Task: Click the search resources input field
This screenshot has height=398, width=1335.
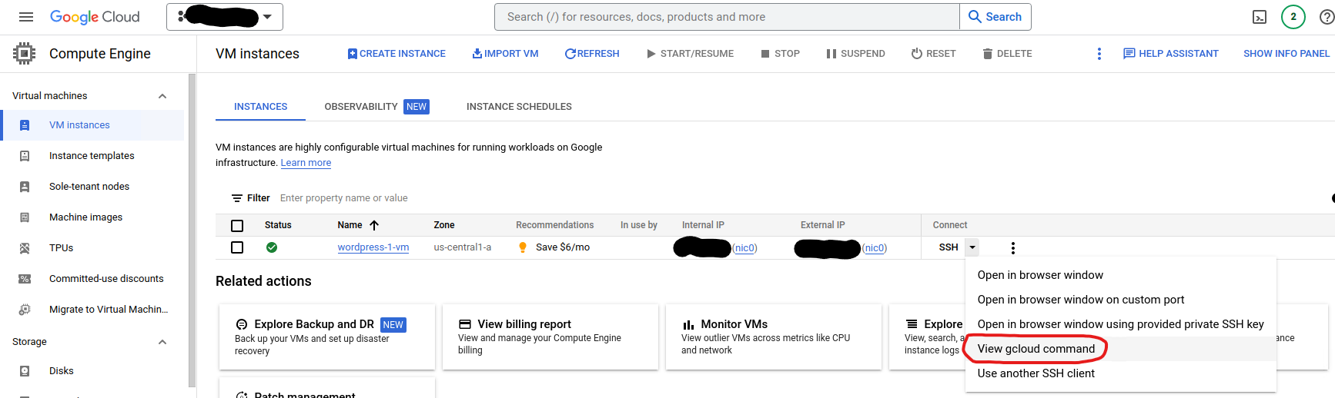Action: (728, 17)
